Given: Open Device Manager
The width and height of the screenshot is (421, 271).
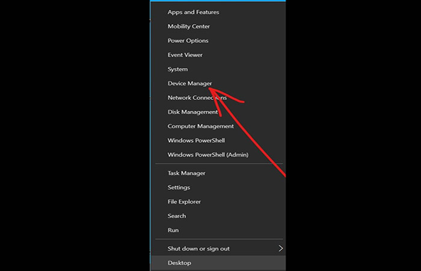Looking at the screenshot, I should pos(218,83).
